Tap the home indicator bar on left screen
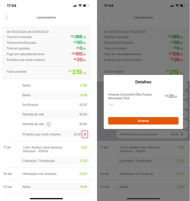The width and height of the screenshot is (190, 201). pos(46,199)
